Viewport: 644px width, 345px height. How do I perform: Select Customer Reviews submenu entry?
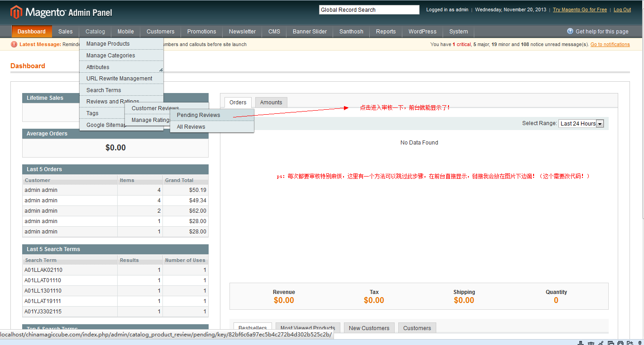[x=155, y=108]
